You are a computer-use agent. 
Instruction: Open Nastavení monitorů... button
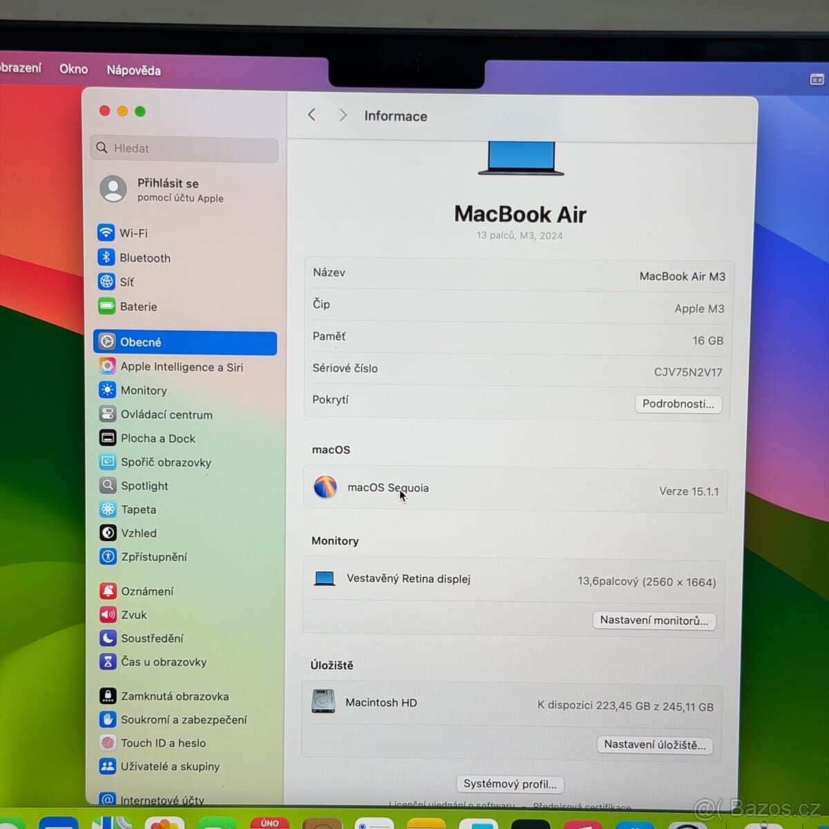(654, 620)
